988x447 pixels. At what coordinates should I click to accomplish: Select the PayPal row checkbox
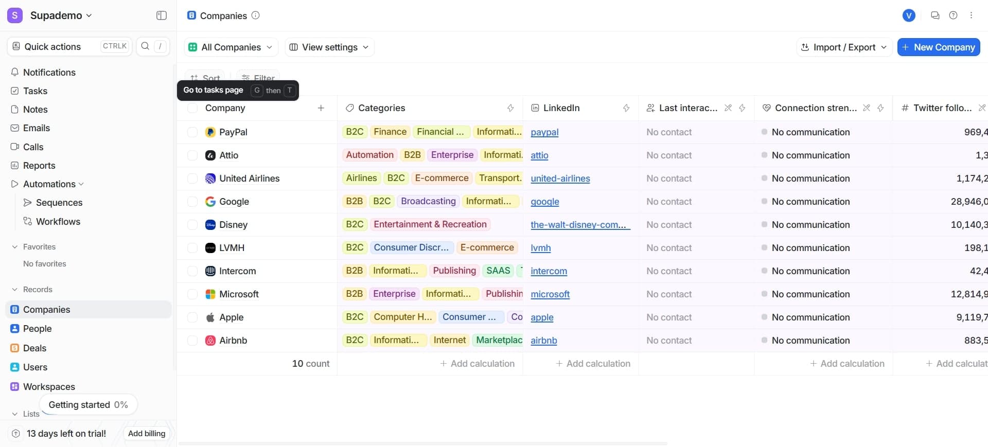click(x=192, y=132)
